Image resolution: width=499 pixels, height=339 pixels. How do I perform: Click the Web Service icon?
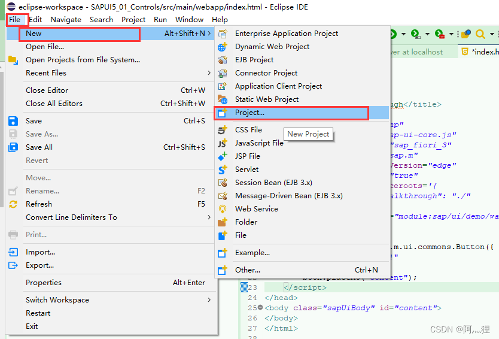point(223,209)
